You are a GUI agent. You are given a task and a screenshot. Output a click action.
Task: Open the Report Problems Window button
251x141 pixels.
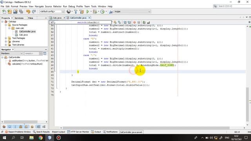[18, 132]
